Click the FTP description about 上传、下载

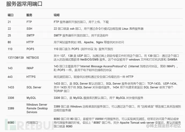81,22
